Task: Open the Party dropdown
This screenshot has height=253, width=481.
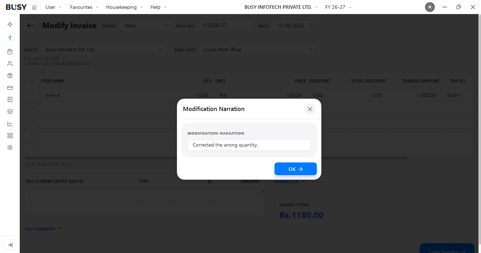Action: [x=103, y=50]
